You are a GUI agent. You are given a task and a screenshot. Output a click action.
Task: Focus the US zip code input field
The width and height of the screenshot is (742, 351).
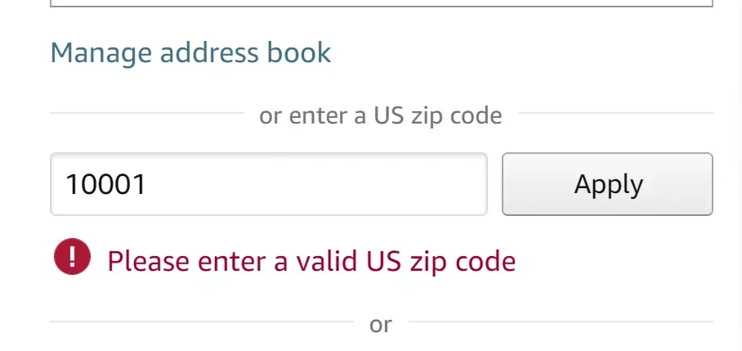268,184
